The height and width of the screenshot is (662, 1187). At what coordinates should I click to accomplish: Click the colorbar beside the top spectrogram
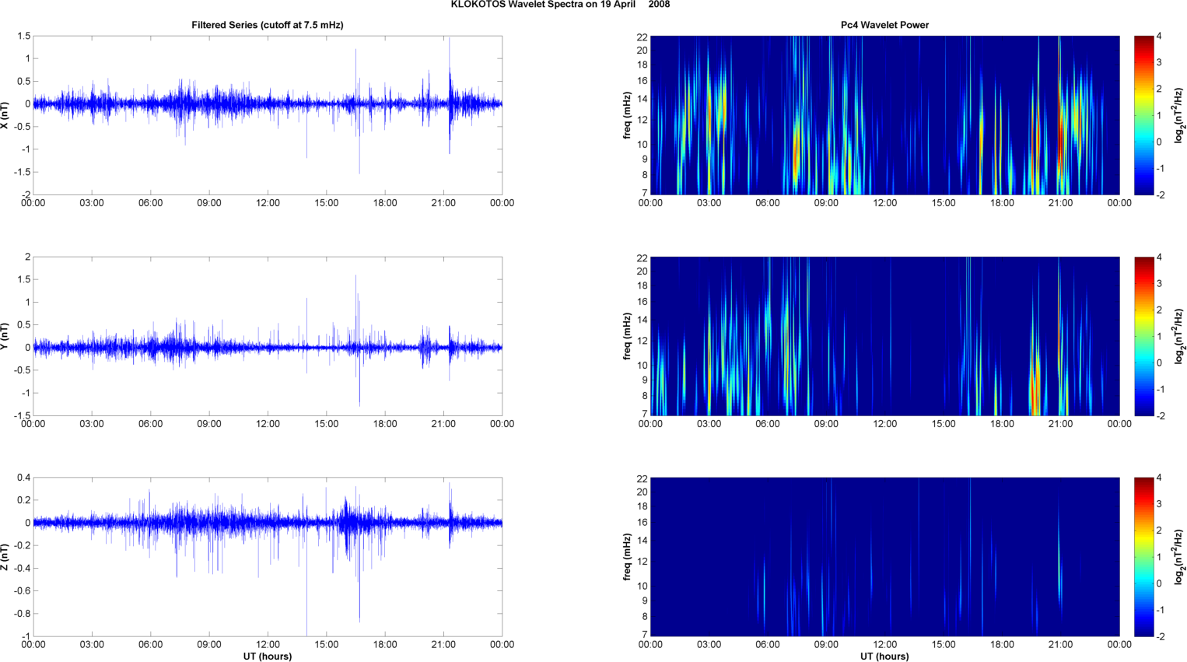[1144, 115]
